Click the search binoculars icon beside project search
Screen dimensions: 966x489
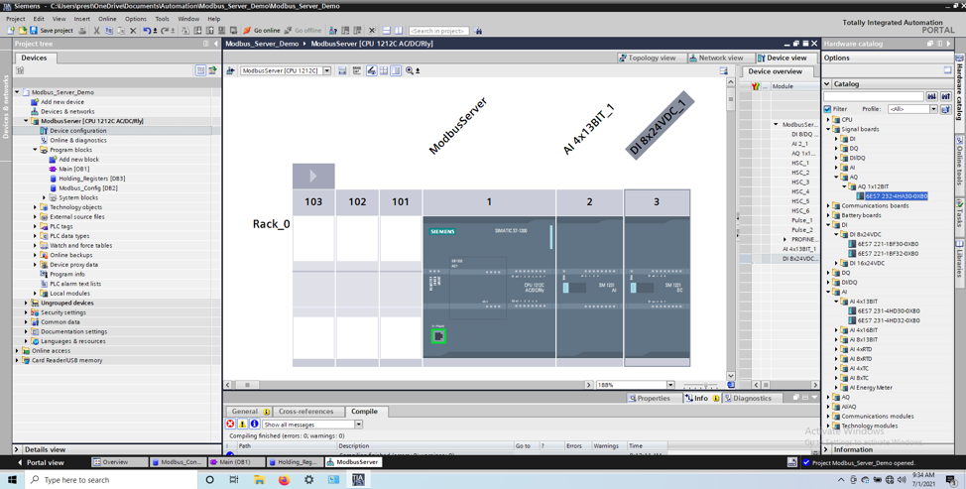(x=478, y=30)
